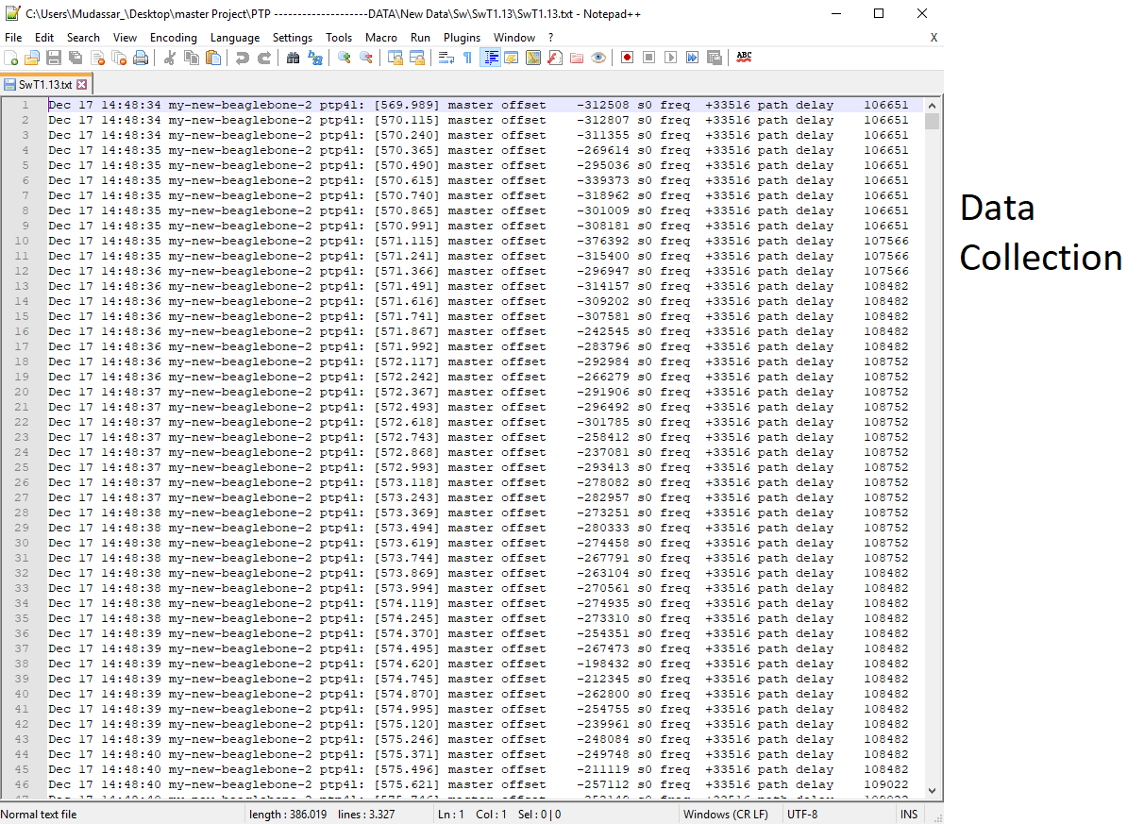The width and height of the screenshot is (1144, 824).
Task: Open the Plugins menu
Action: (x=462, y=38)
